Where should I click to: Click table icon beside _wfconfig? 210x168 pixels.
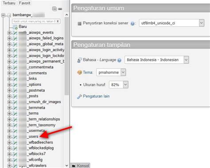coord(15,160)
